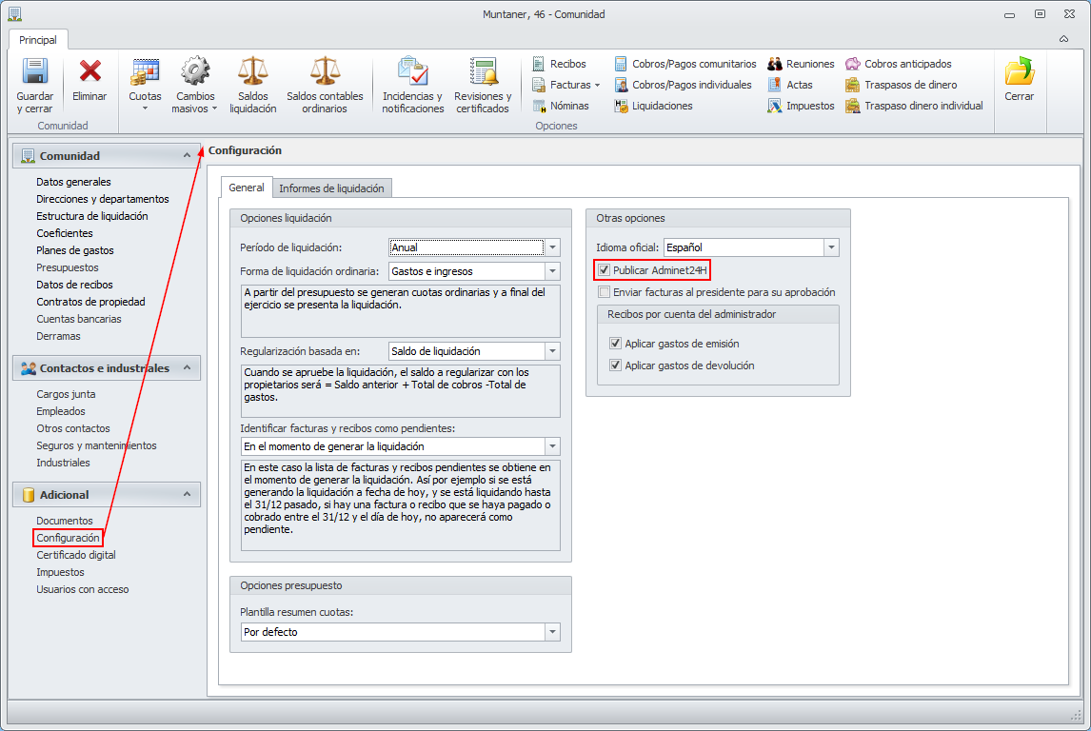Open Planes de gastos
The width and height of the screenshot is (1091, 731).
click(x=75, y=250)
